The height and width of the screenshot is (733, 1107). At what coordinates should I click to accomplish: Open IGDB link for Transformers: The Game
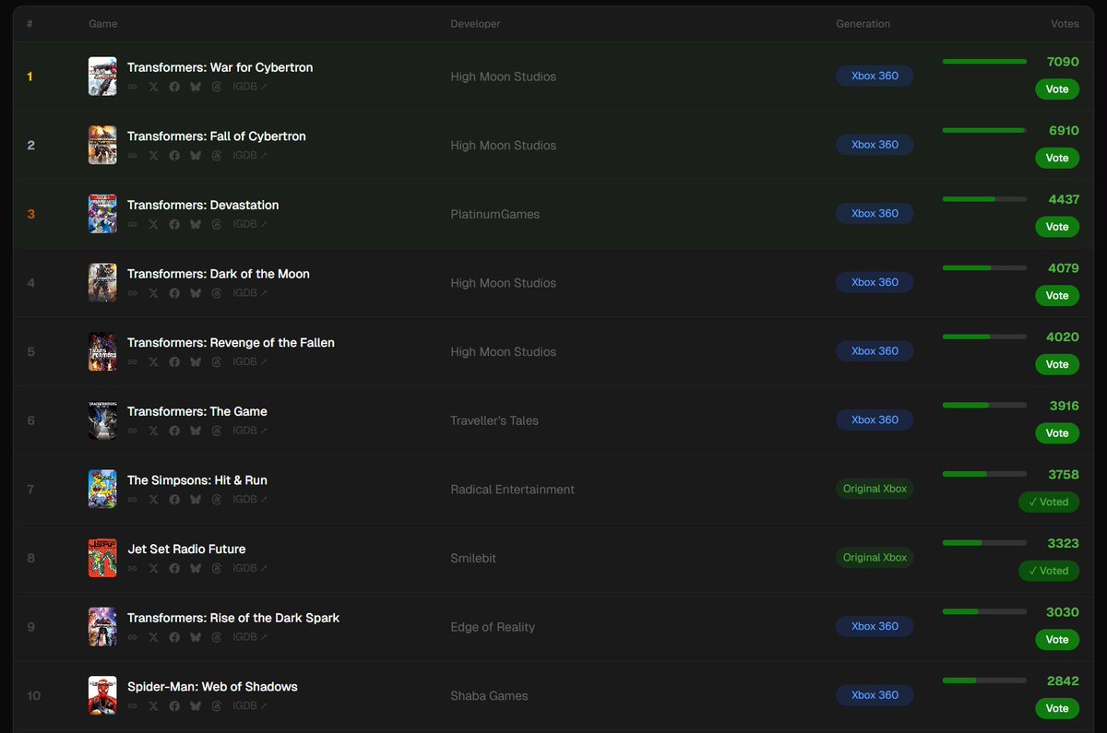click(x=250, y=431)
